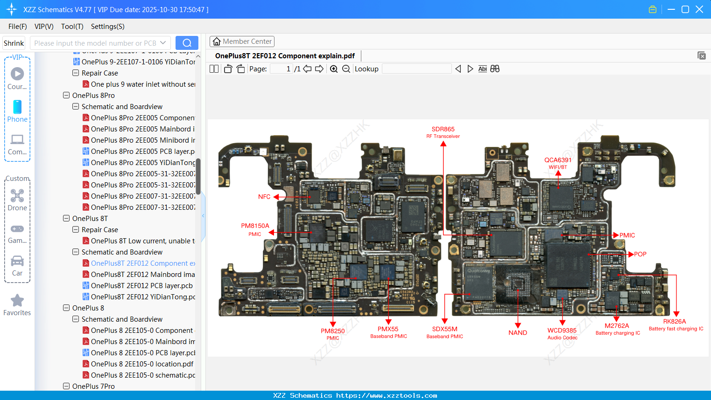Zoom in on the component explain PDF

[x=334, y=69]
